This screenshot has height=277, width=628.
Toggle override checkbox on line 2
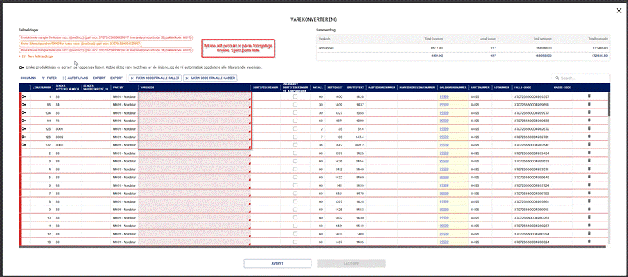(295, 153)
